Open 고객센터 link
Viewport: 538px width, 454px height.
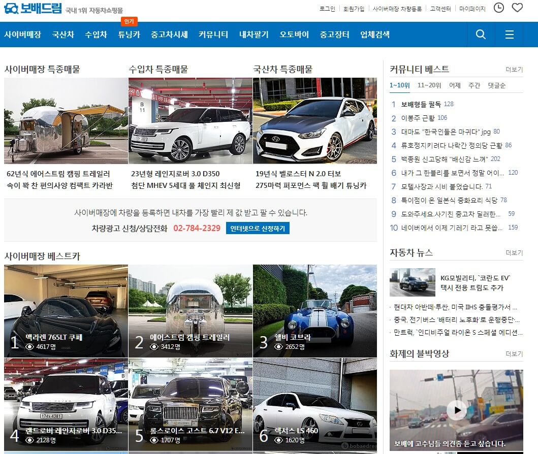click(440, 9)
